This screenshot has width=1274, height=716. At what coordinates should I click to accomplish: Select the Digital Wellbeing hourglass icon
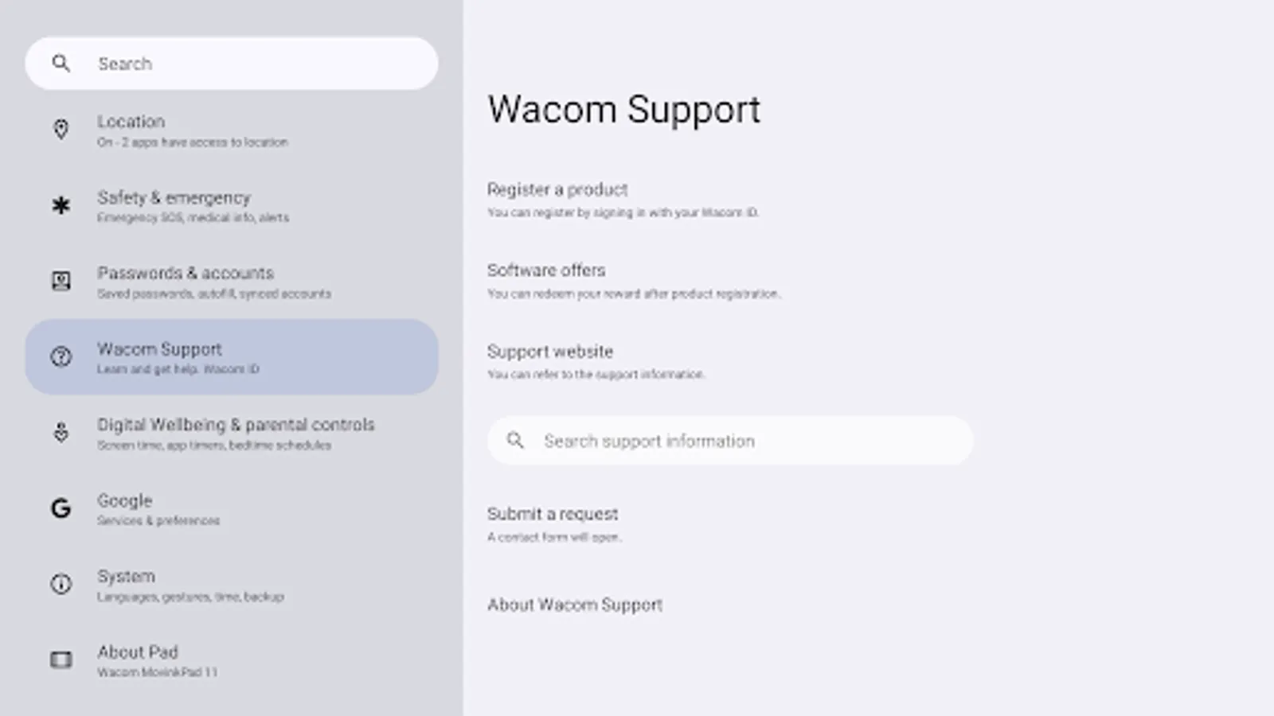[61, 433]
